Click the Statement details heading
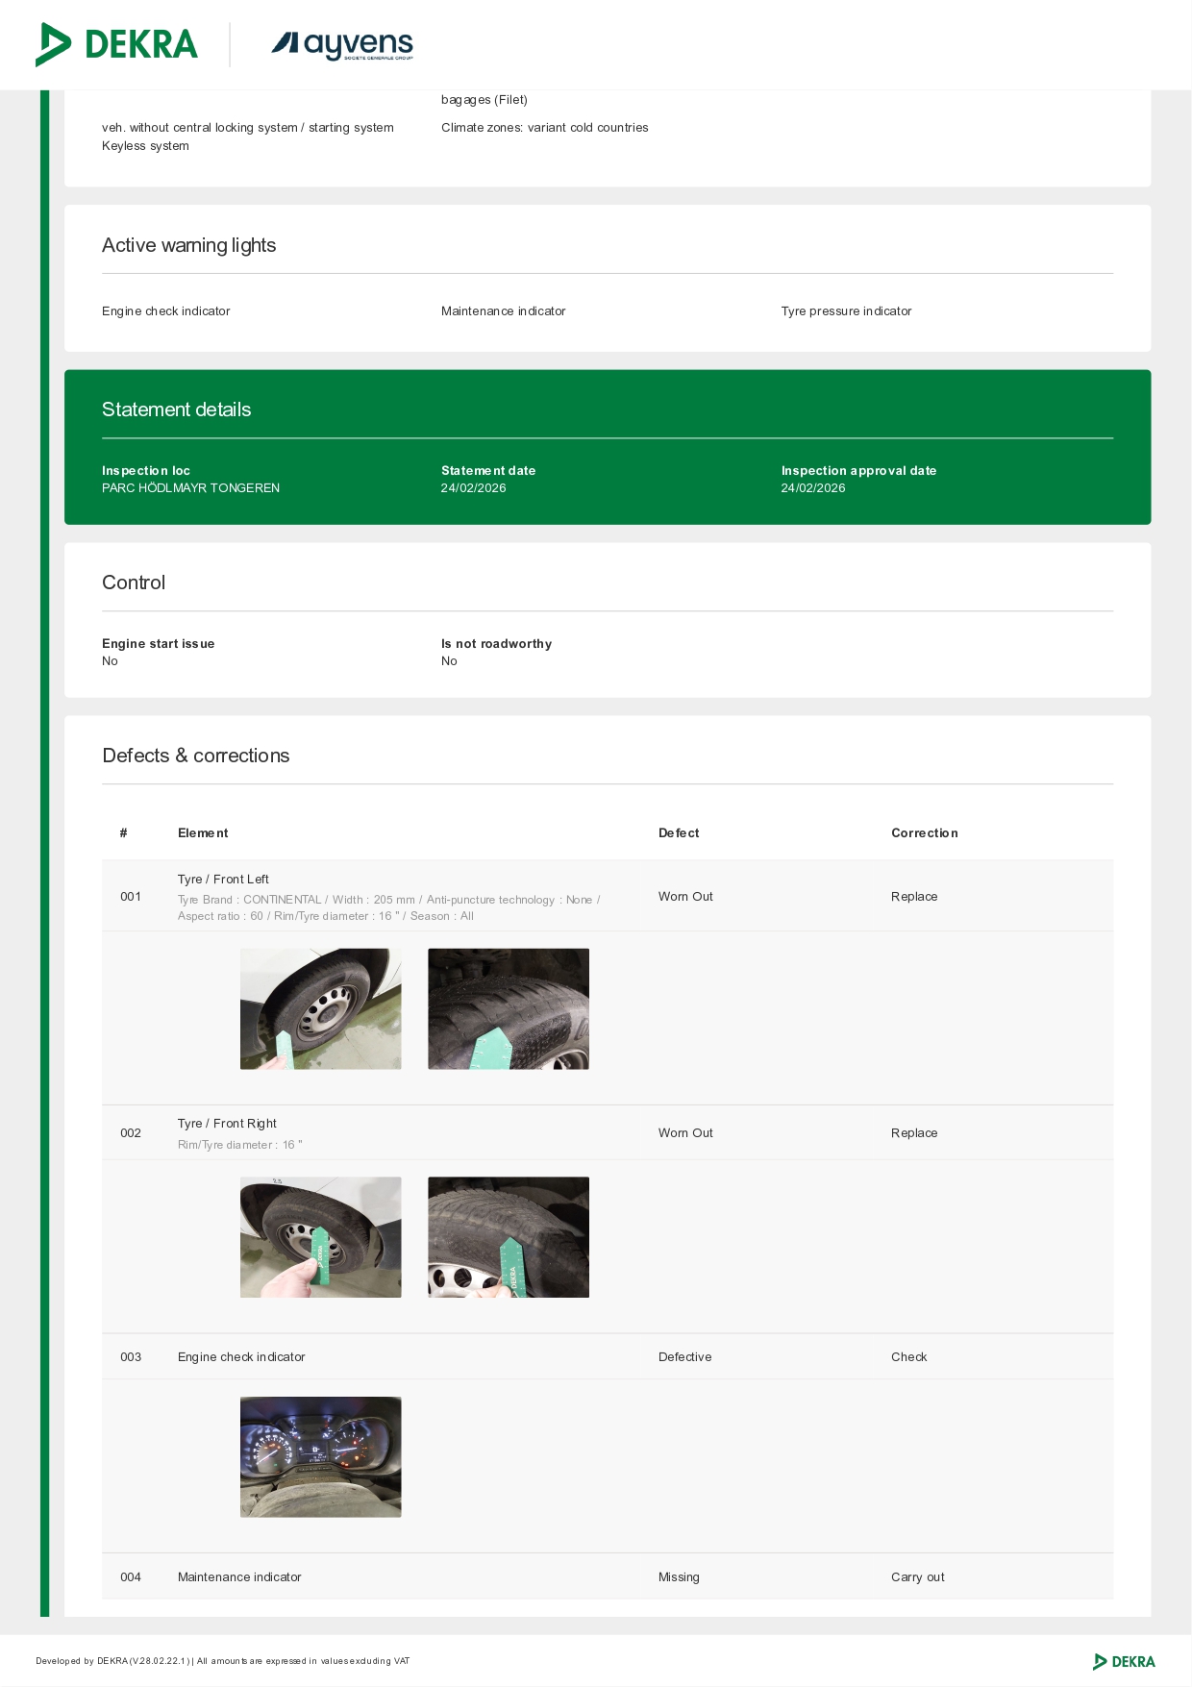1192x1687 pixels. pyautogui.click(x=177, y=409)
